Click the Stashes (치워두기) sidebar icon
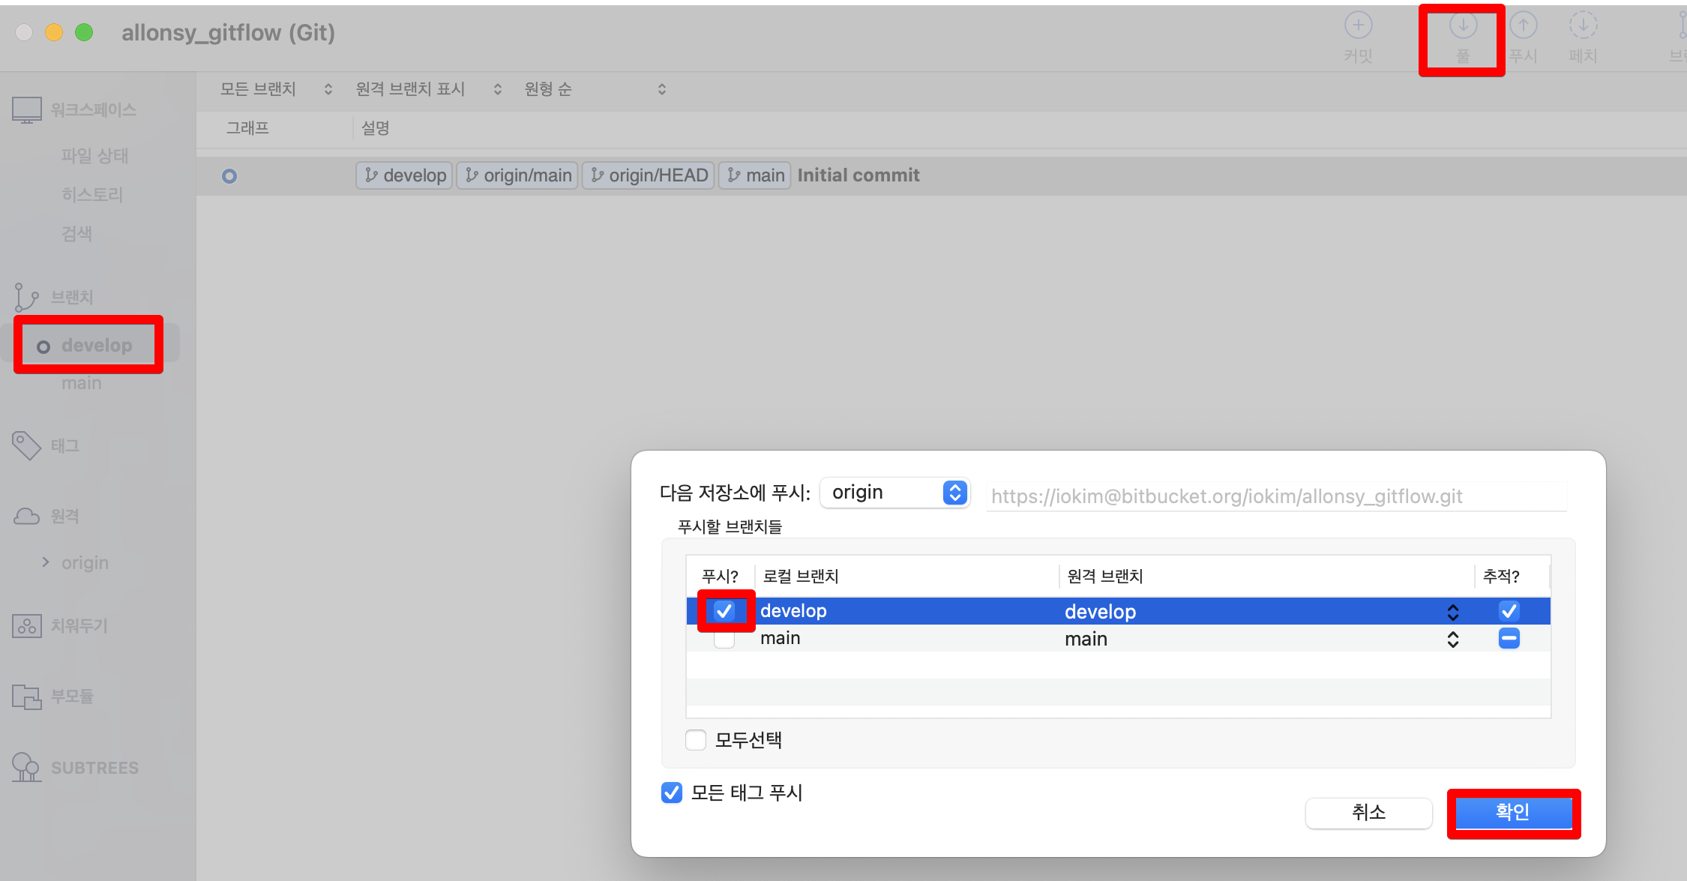This screenshot has height=881, width=1687. coord(26,625)
